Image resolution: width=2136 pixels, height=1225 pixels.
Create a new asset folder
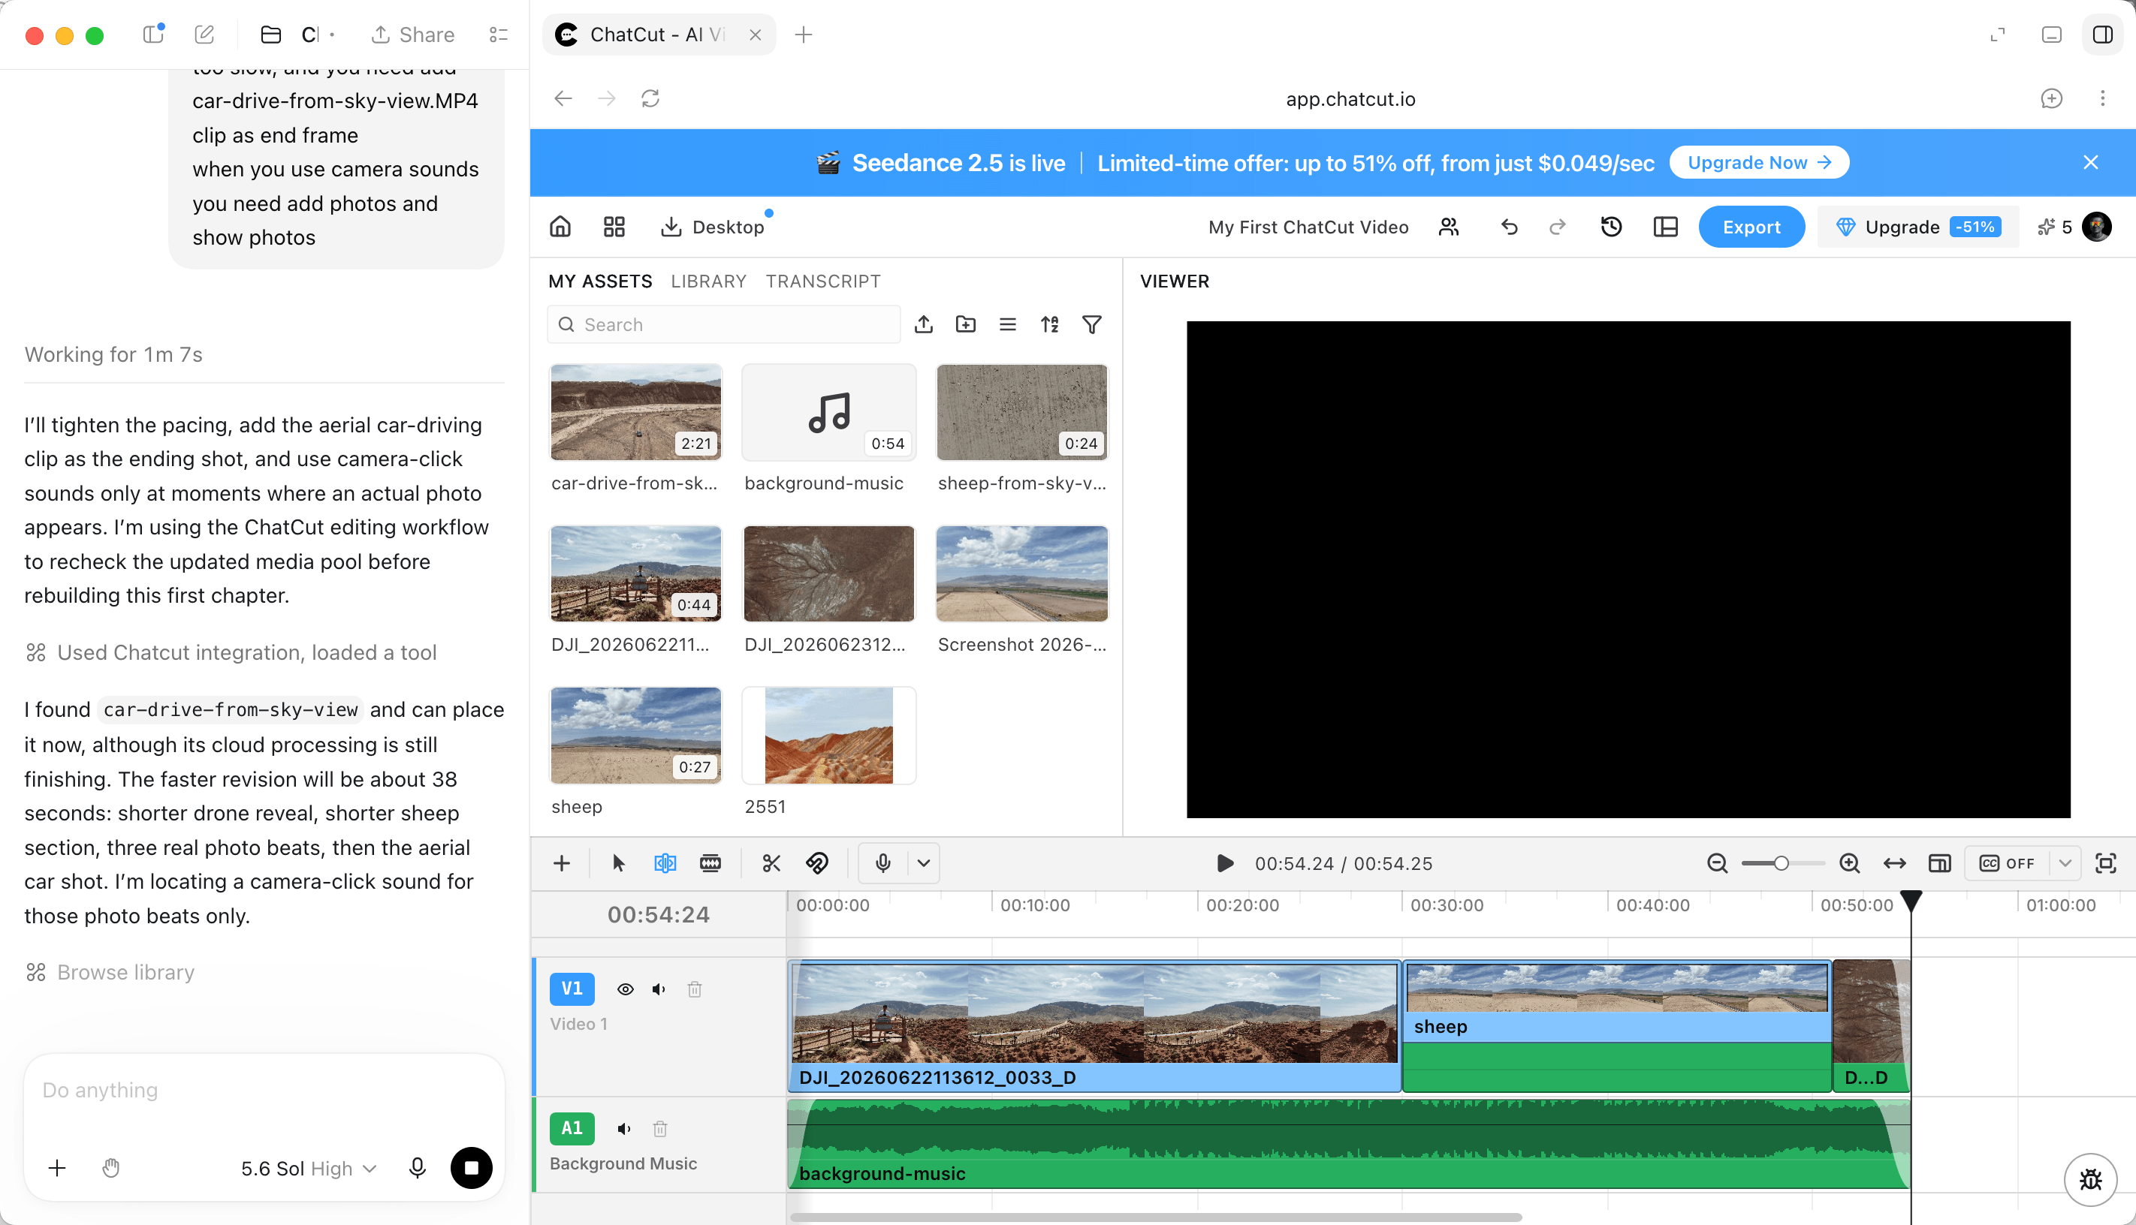966,325
